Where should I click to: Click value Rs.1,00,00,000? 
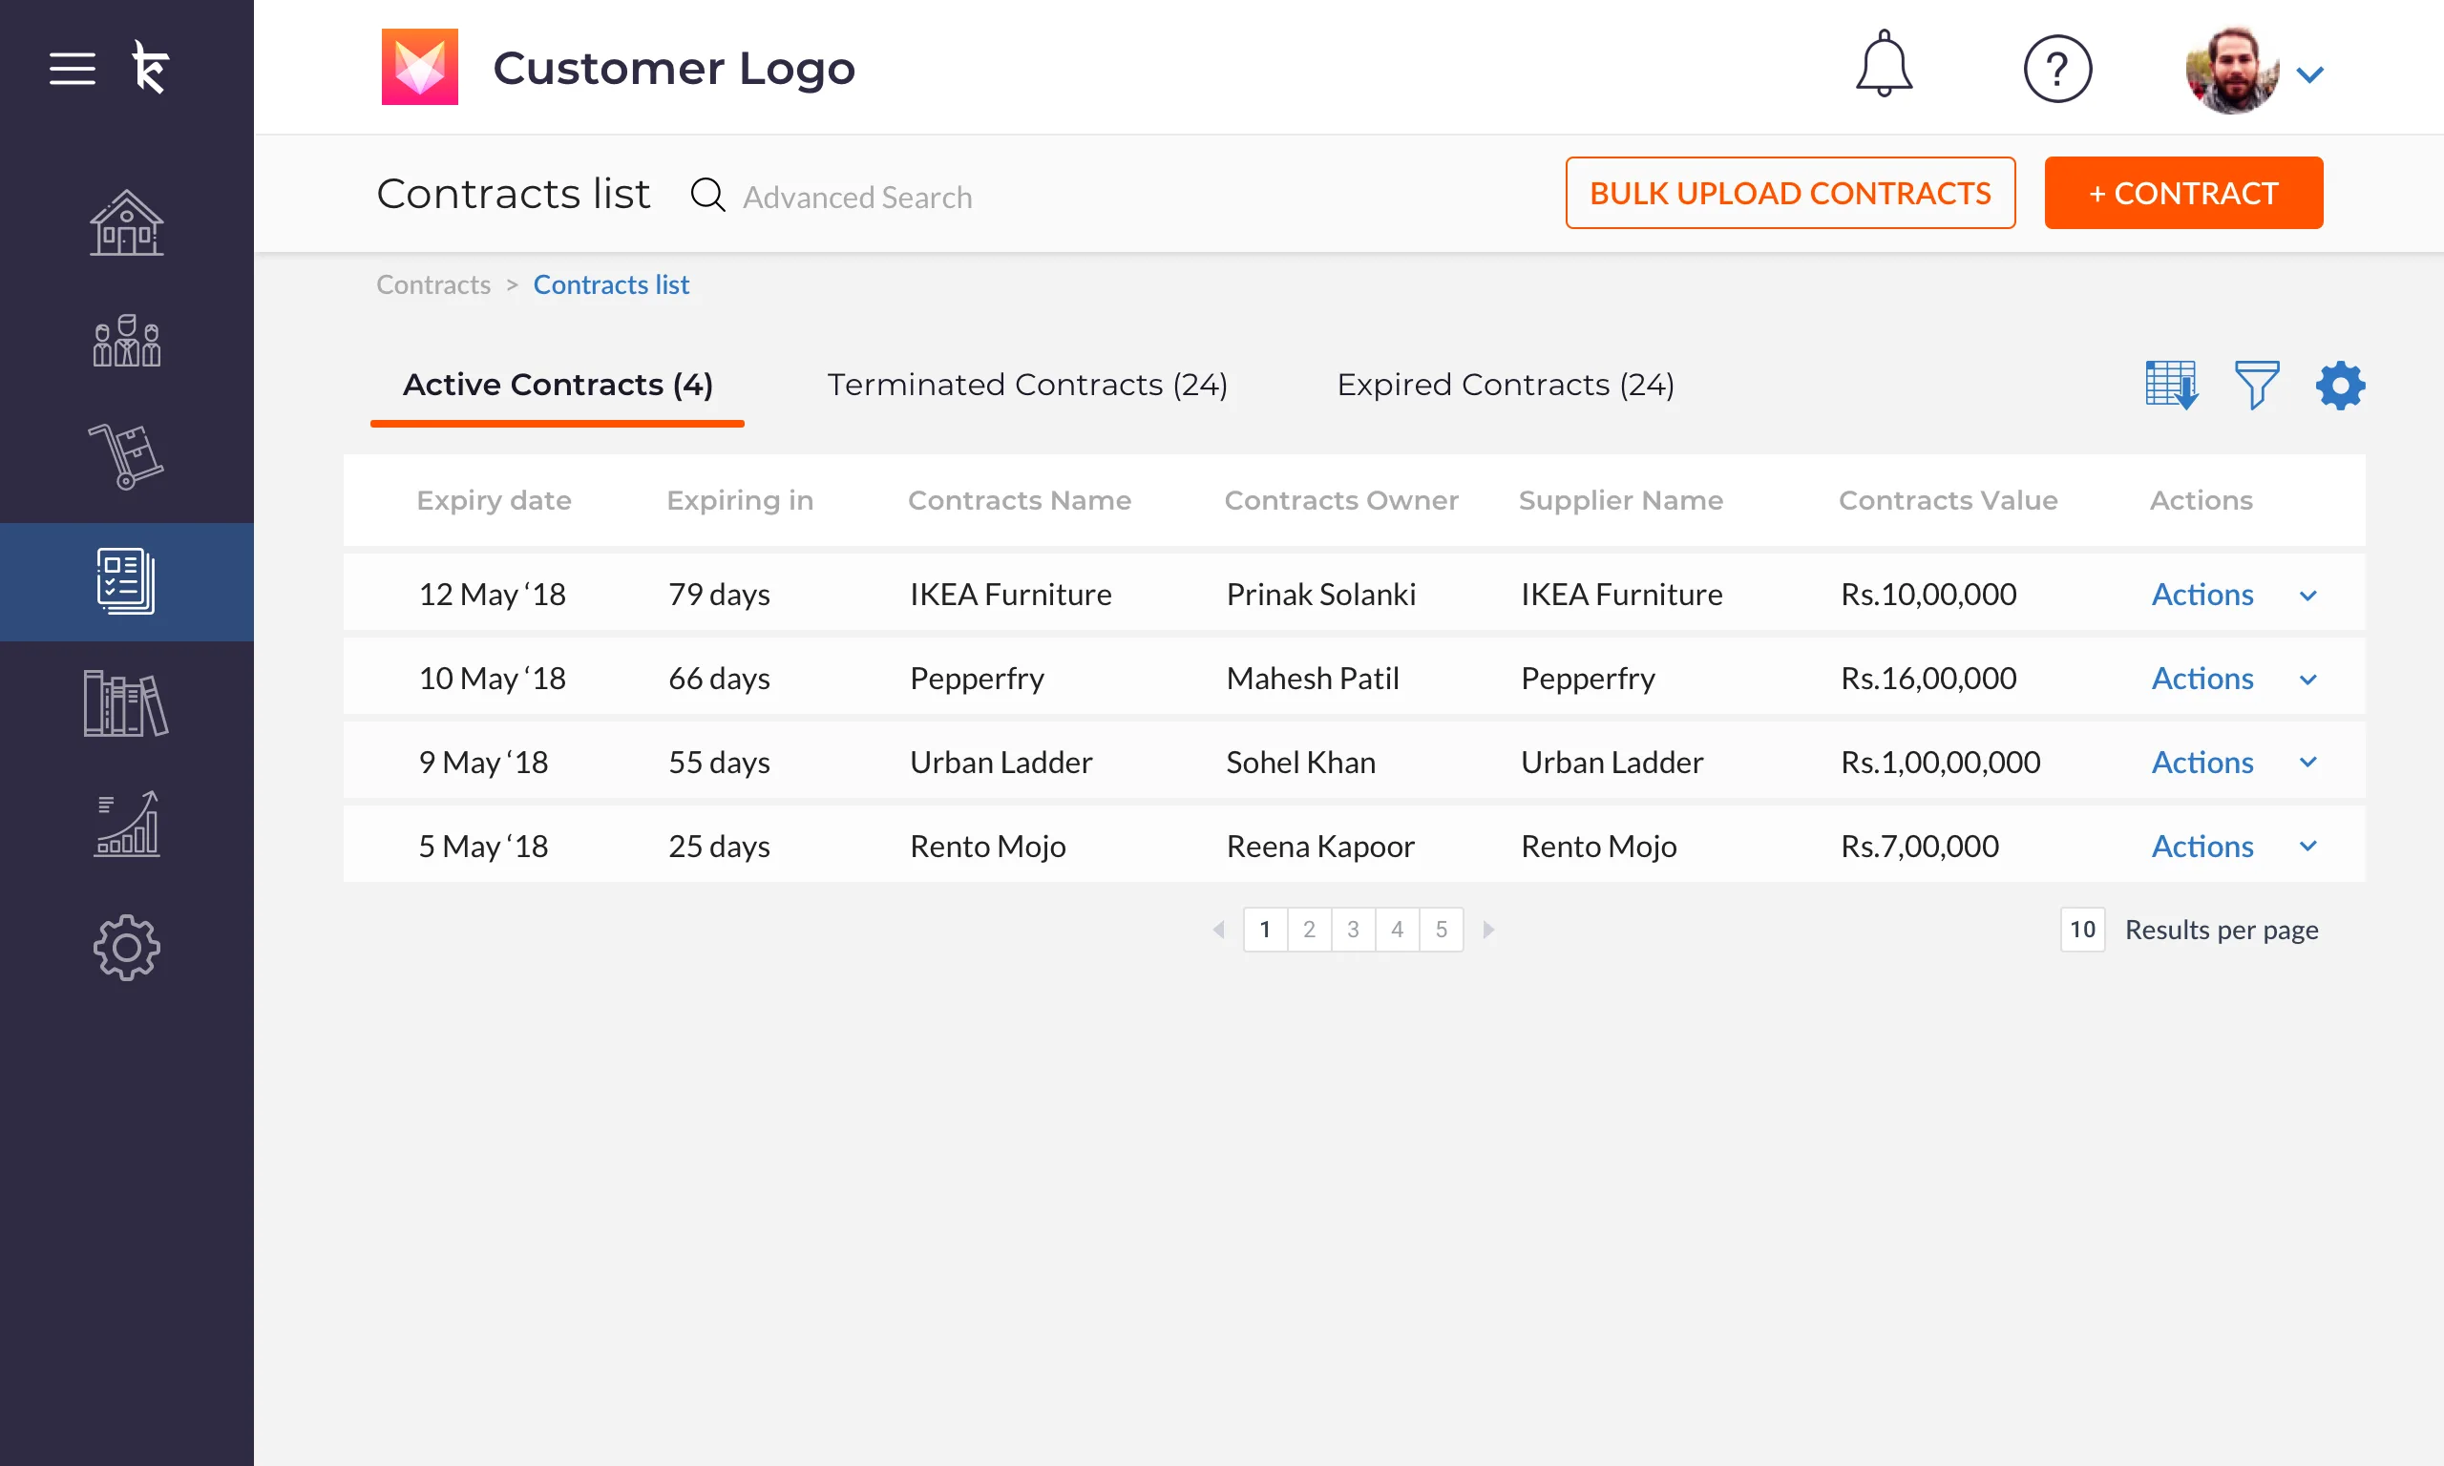coord(1940,763)
